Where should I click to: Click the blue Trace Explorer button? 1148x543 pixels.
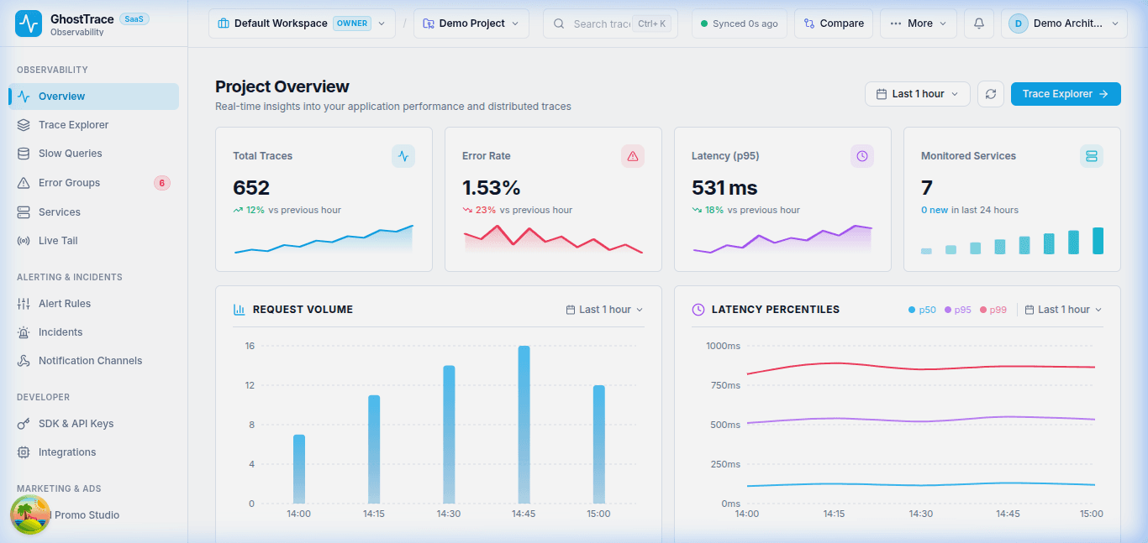tap(1066, 94)
